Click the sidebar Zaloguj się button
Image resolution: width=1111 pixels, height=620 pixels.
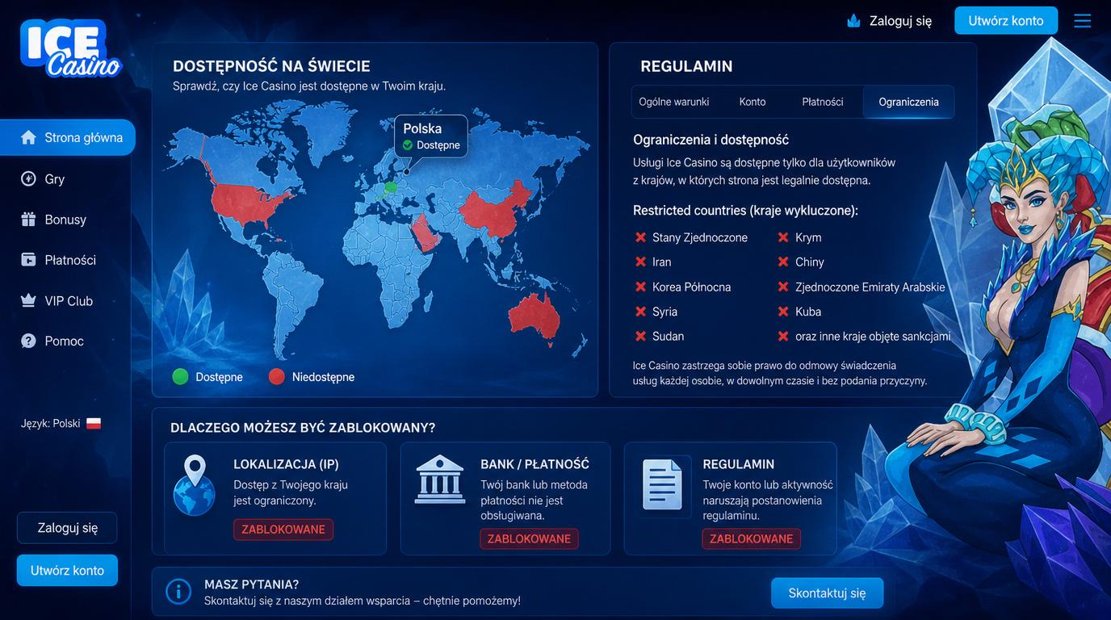67,528
